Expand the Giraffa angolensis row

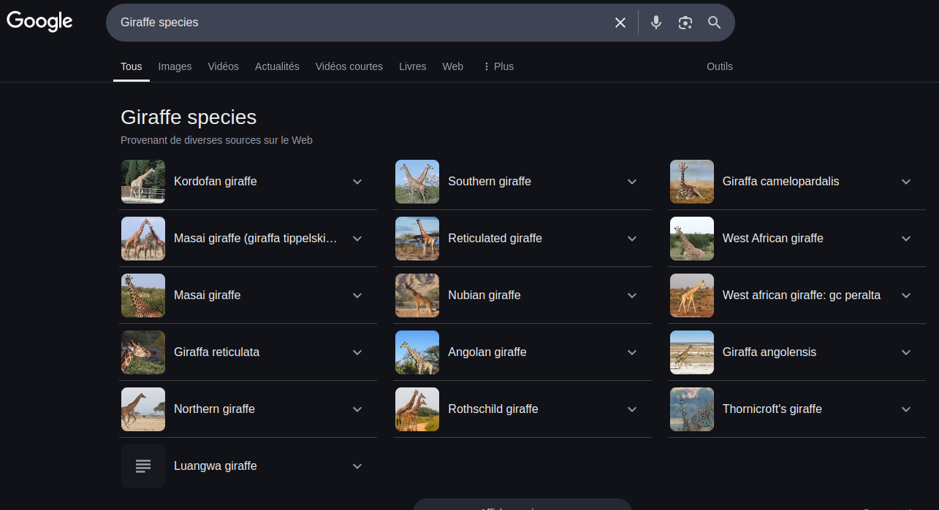906,352
